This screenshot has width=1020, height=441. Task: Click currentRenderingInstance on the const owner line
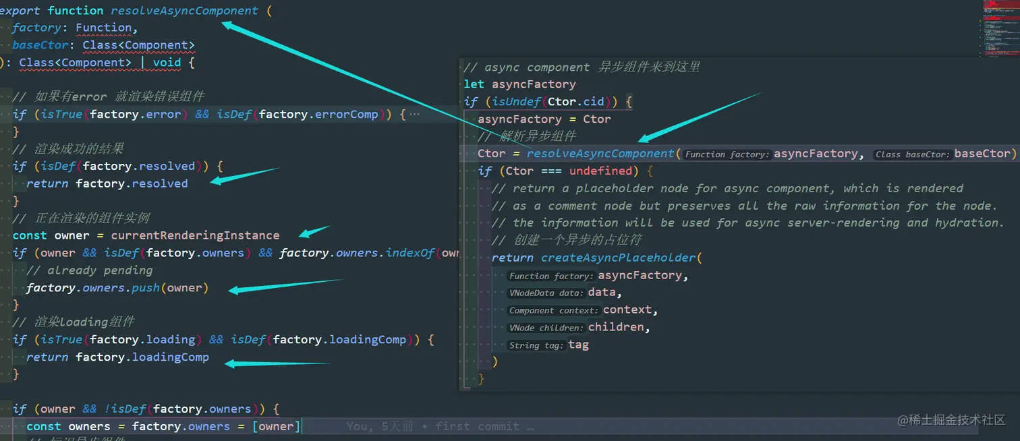(195, 235)
